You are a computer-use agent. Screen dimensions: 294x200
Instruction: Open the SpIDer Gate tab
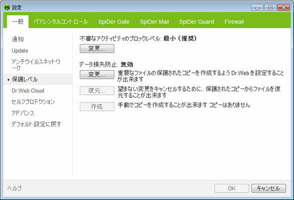point(114,22)
